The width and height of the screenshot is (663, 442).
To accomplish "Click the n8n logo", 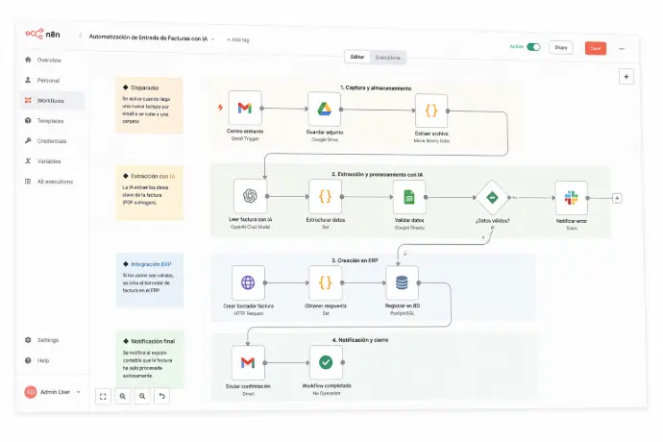I will tap(42, 34).
